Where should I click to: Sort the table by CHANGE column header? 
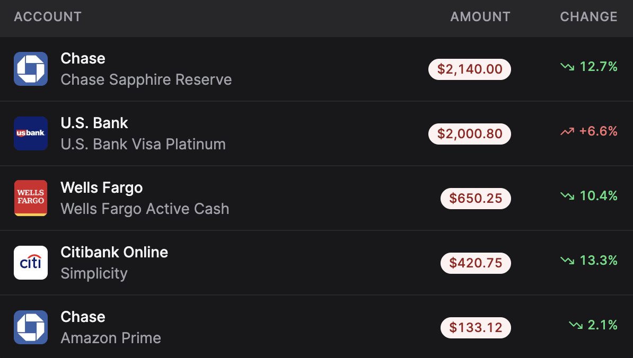(588, 16)
